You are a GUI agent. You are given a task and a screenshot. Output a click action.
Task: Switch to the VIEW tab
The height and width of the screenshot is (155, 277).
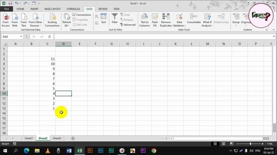(116, 9)
